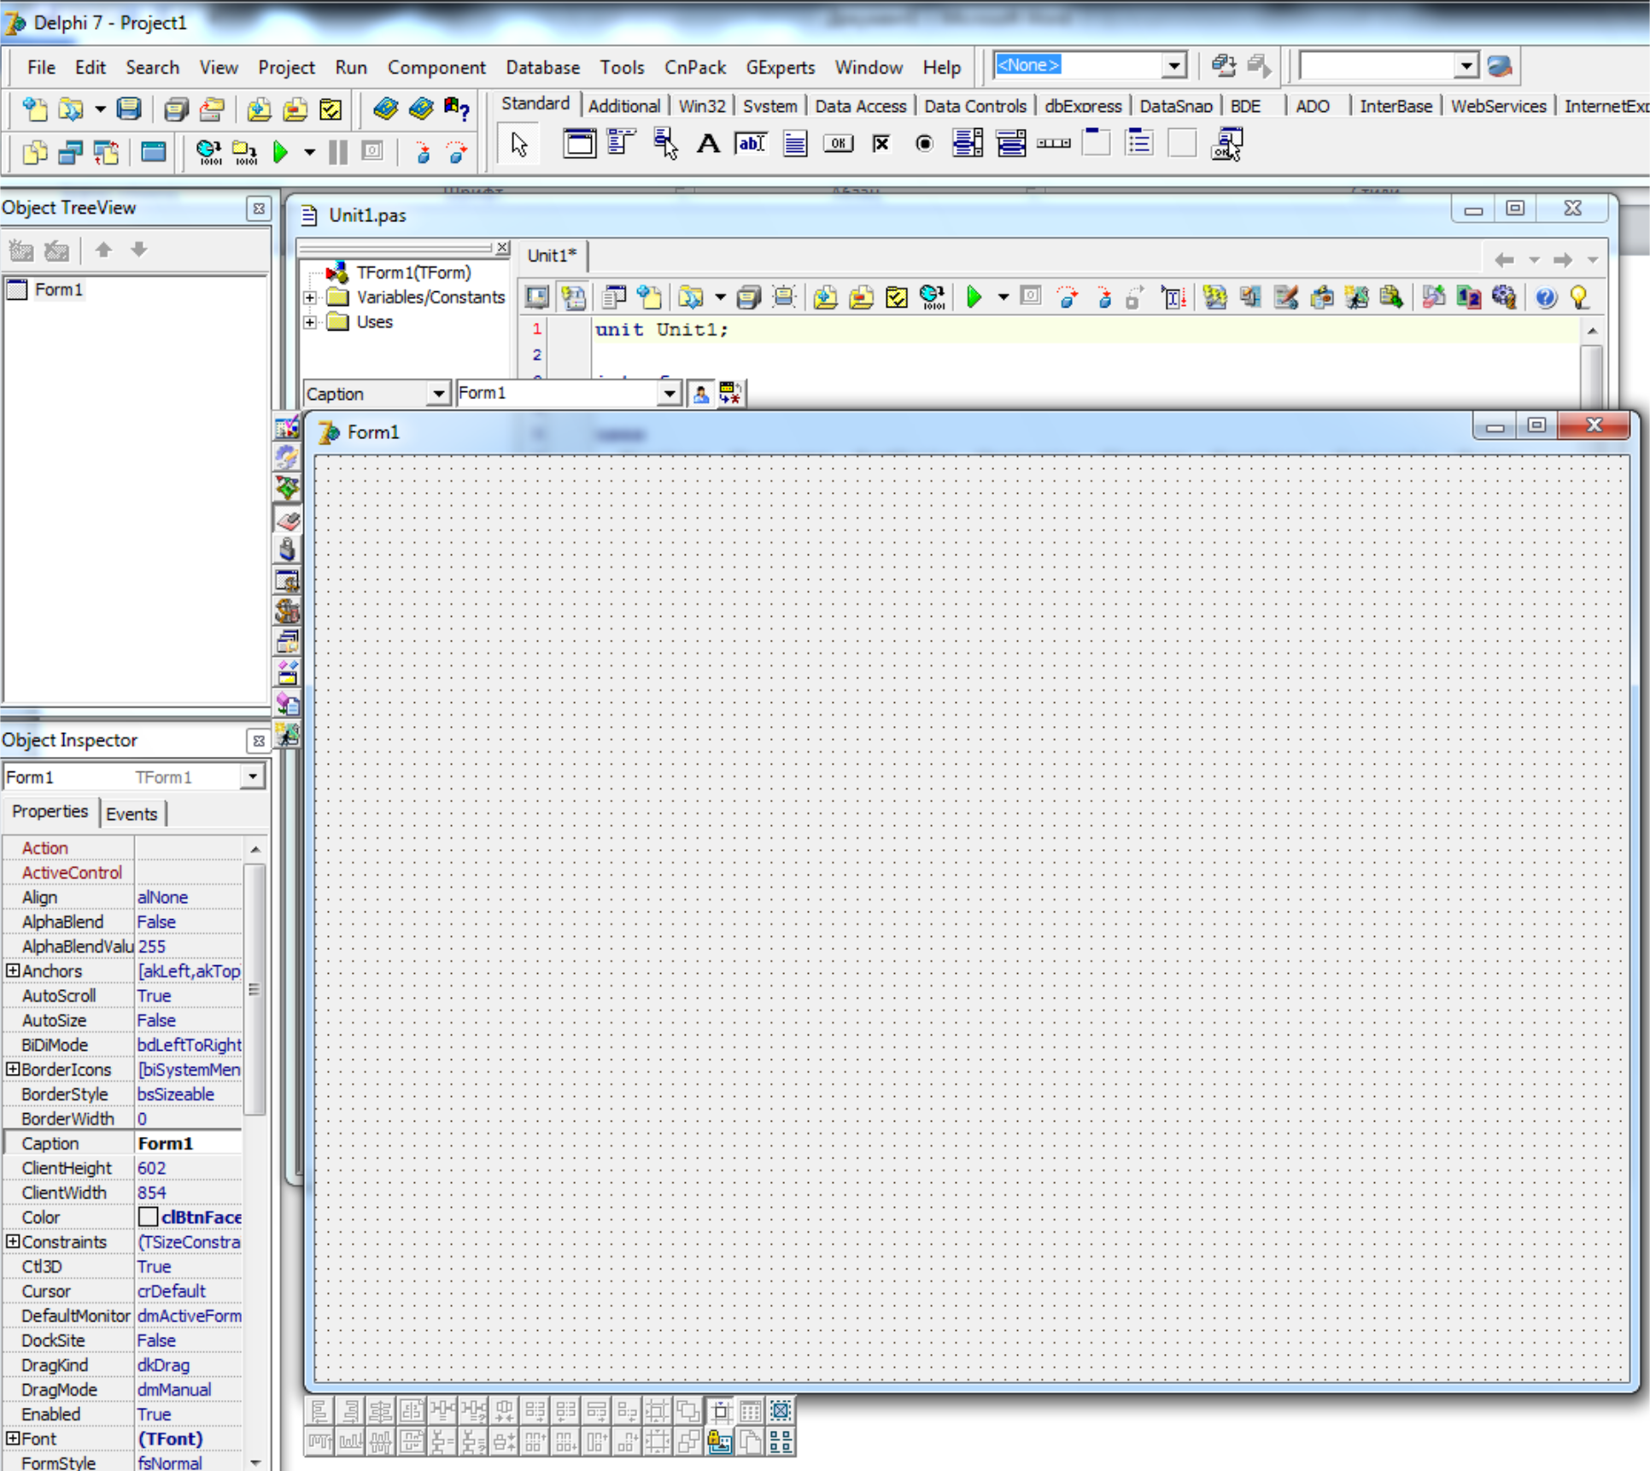
Task: Click the Color property clBtnFace swatch
Action: [148, 1216]
